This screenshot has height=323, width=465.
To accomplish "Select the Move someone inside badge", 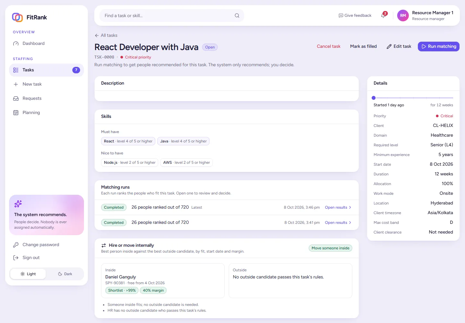I will (x=330, y=248).
